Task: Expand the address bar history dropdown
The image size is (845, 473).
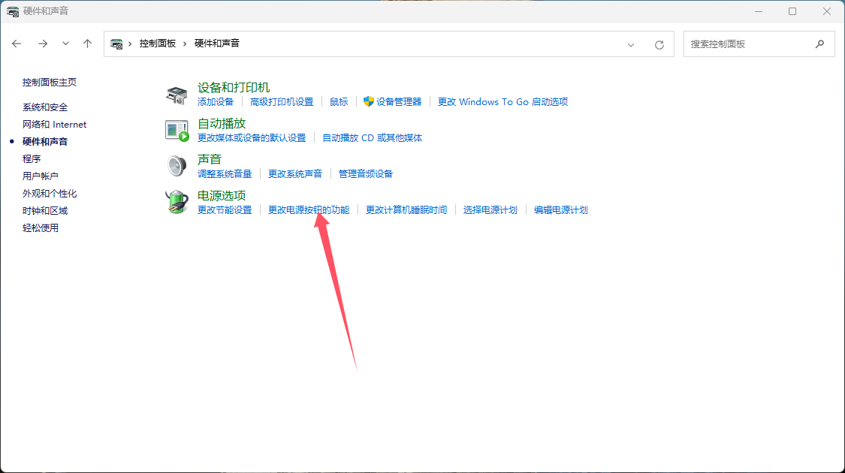Action: tap(631, 44)
